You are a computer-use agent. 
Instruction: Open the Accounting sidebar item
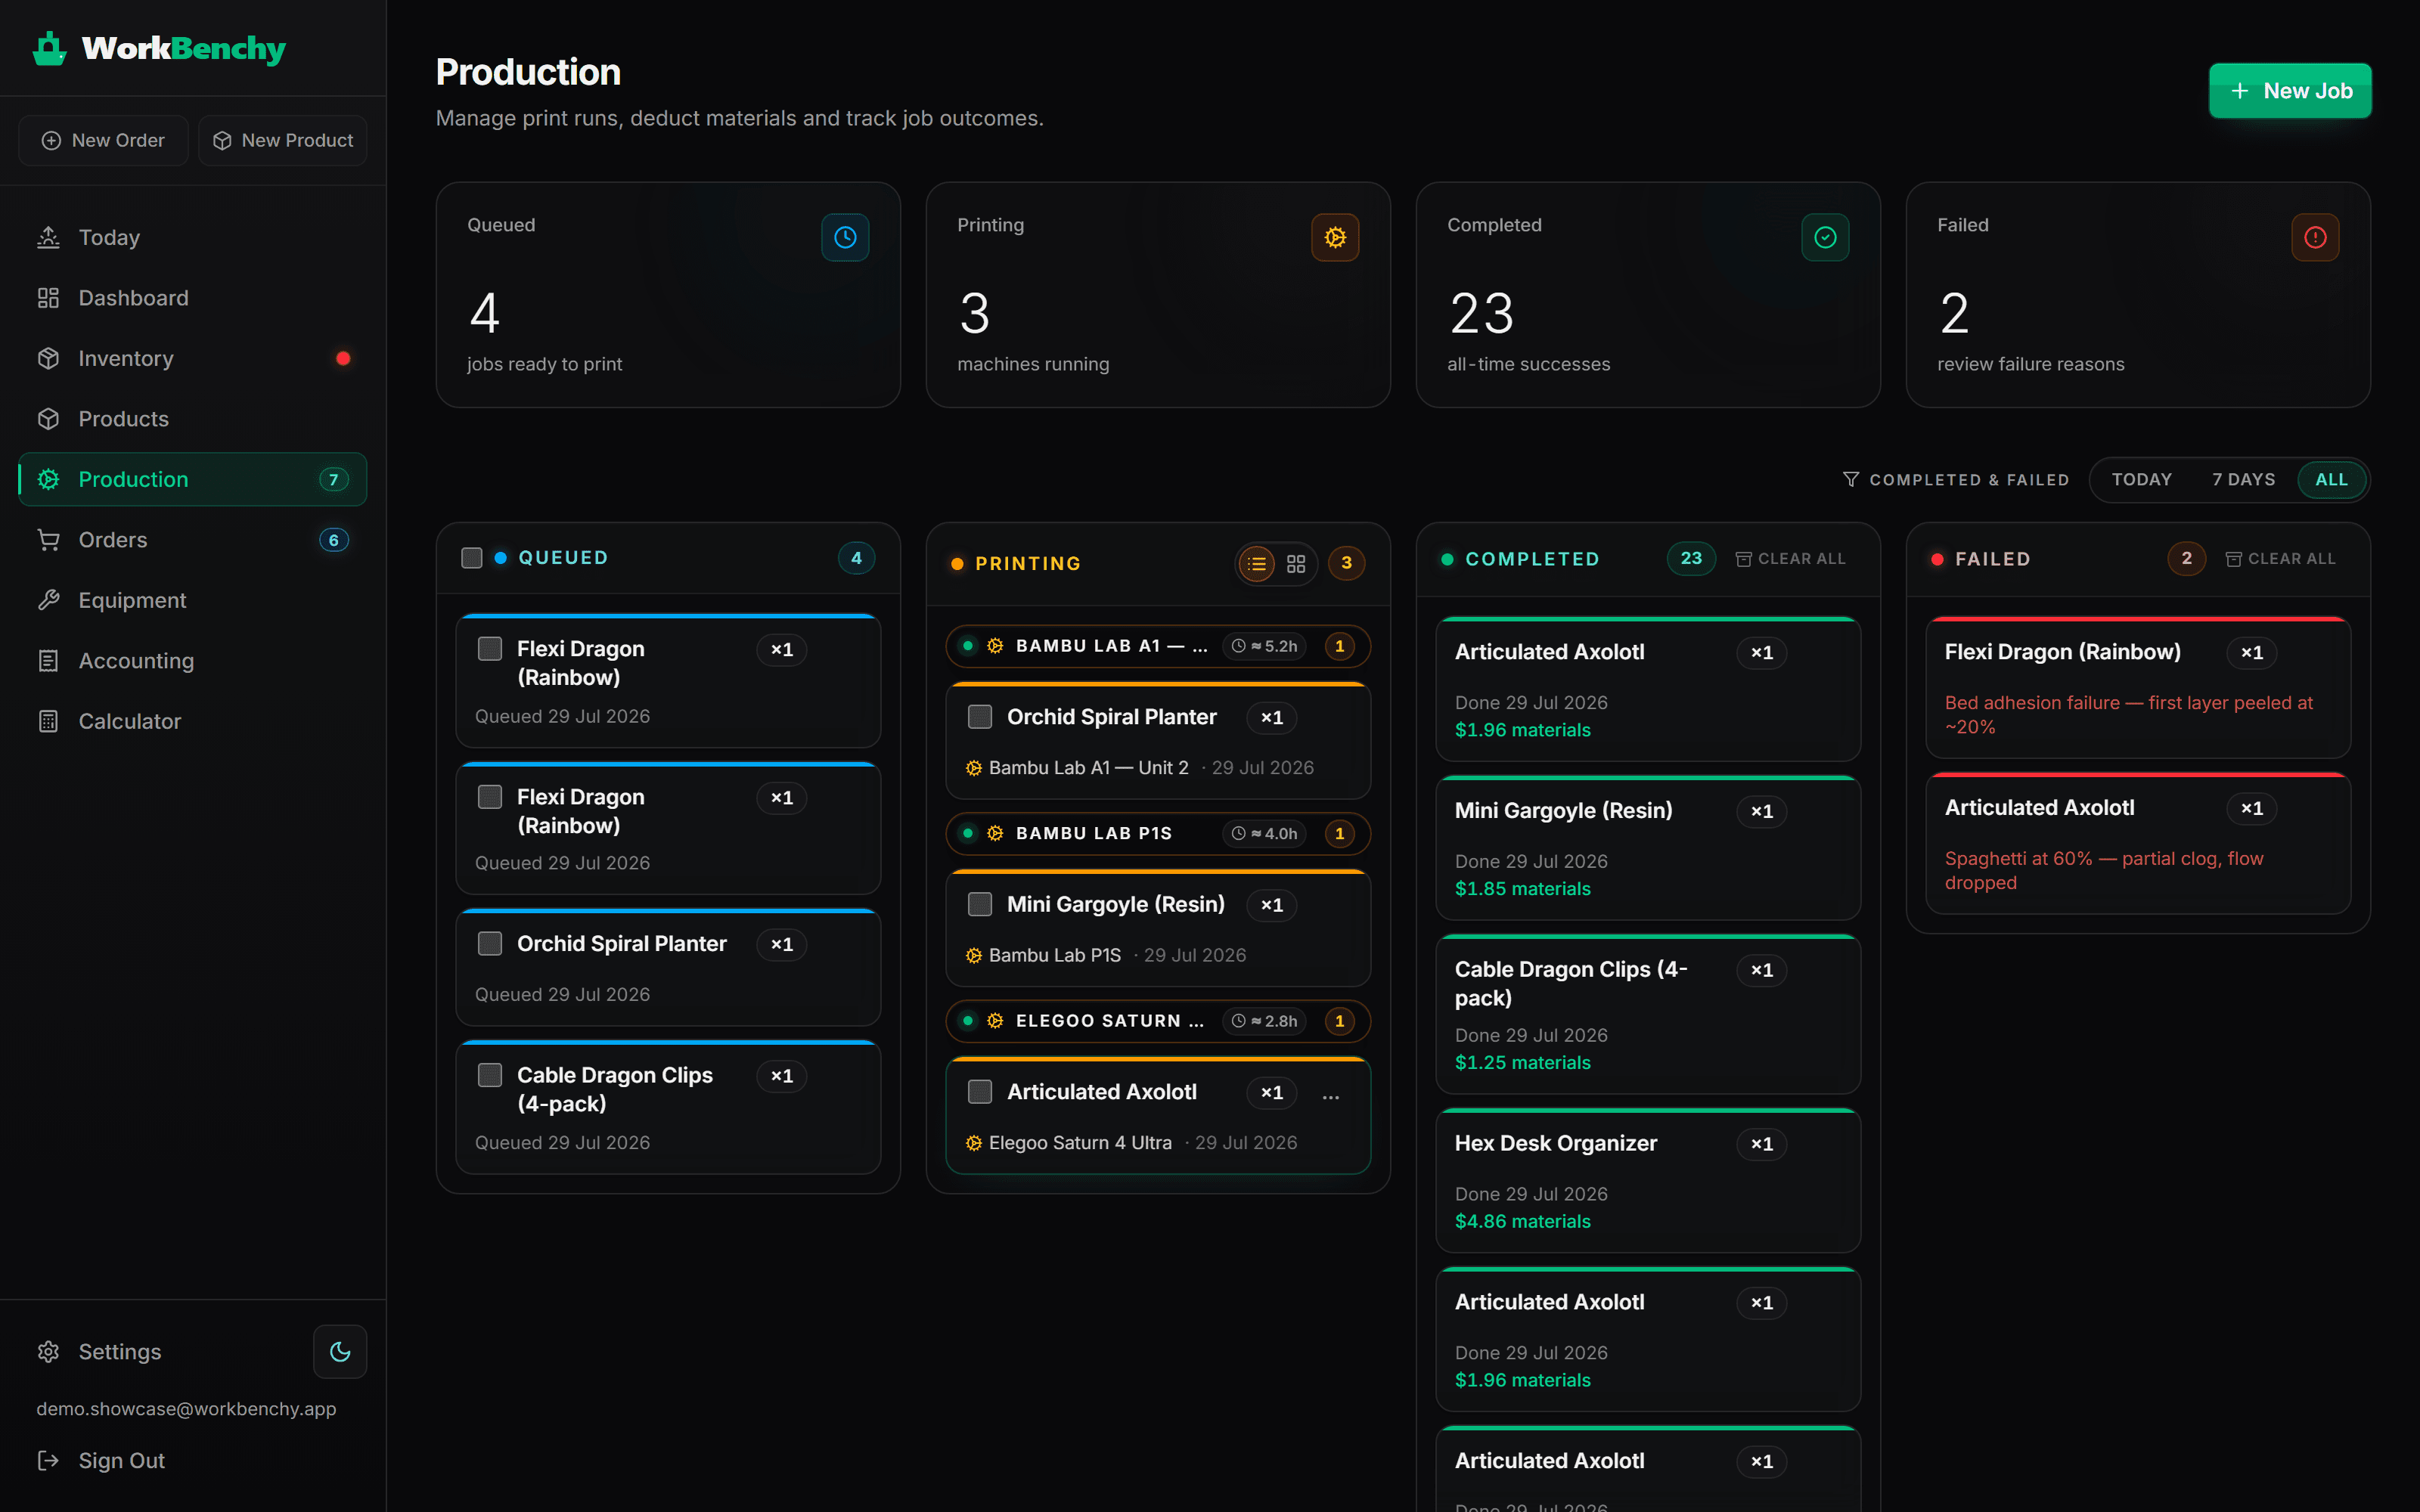[x=192, y=661]
